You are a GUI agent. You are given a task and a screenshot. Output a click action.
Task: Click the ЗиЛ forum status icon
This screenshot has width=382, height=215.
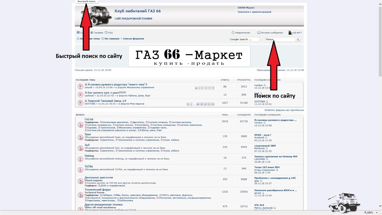click(80, 148)
